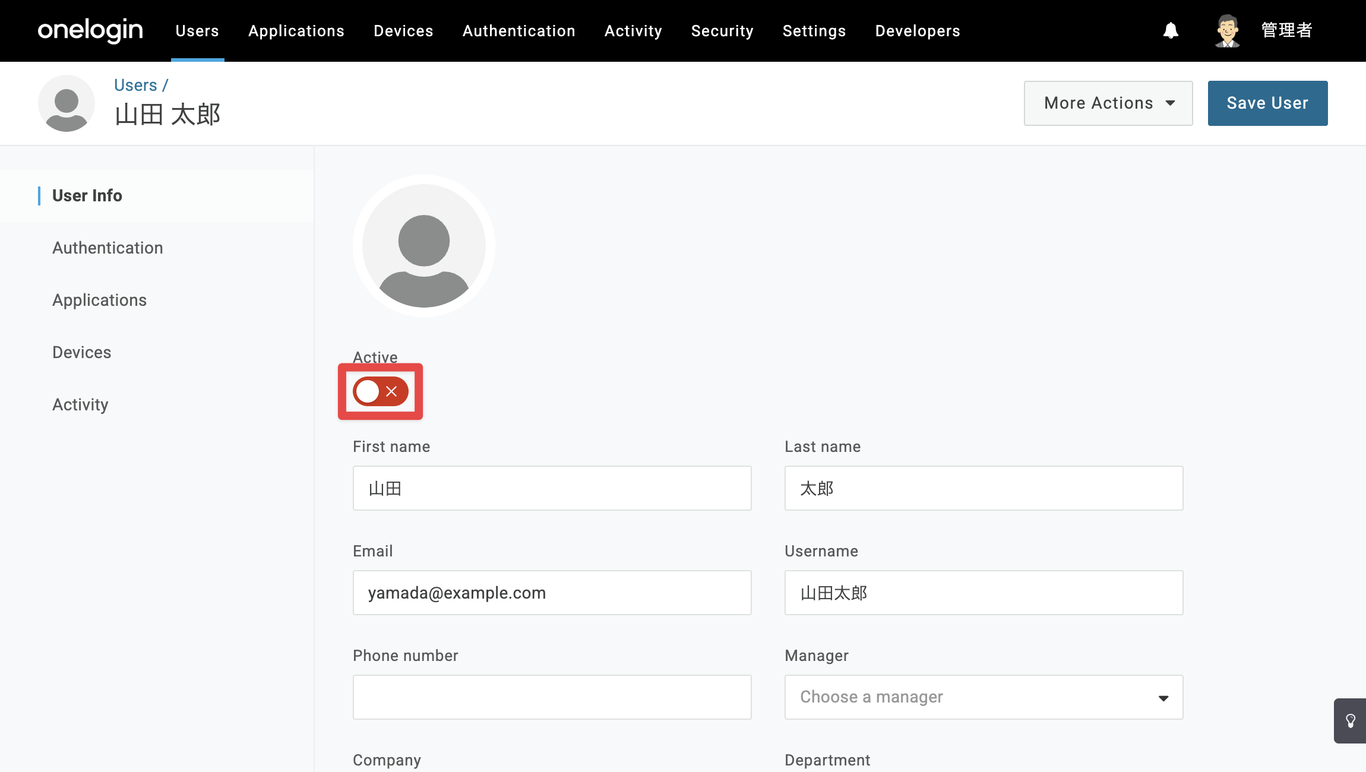Click the small user avatar beside the name
The image size is (1366, 772).
point(67,103)
